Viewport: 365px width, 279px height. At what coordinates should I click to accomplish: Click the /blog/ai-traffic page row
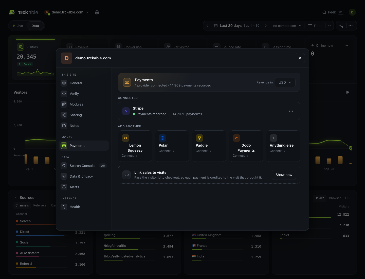click(138, 246)
